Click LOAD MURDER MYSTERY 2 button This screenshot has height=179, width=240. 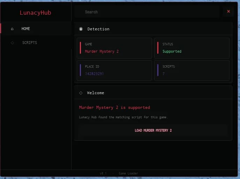(x=153, y=130)
